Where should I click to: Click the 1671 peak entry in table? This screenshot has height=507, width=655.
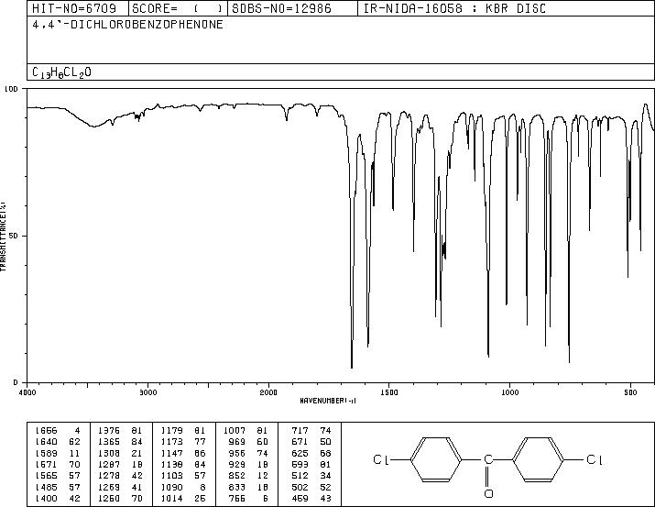[x=58, y=464]
